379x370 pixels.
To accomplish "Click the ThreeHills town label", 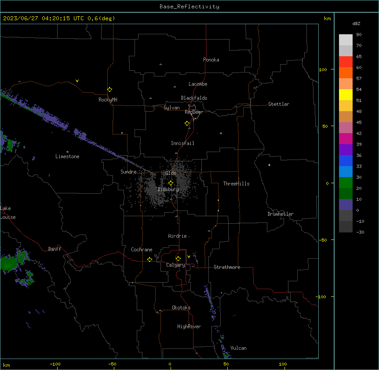I will 236,184.
